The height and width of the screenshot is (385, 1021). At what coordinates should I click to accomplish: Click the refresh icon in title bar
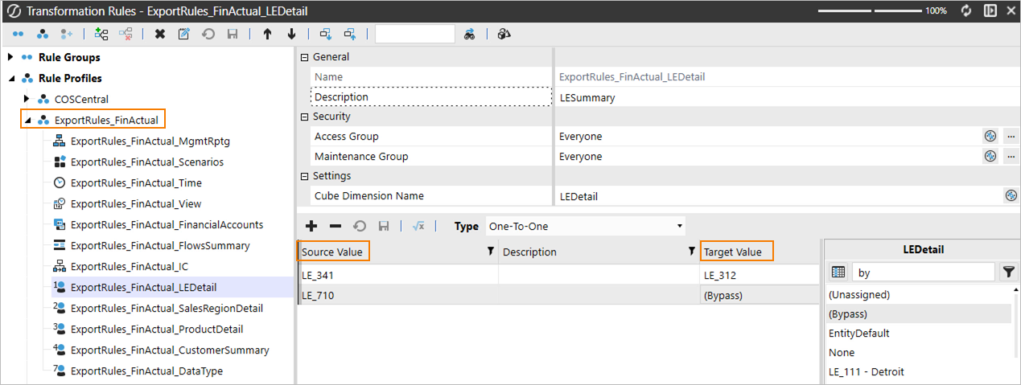coord(965,11)
